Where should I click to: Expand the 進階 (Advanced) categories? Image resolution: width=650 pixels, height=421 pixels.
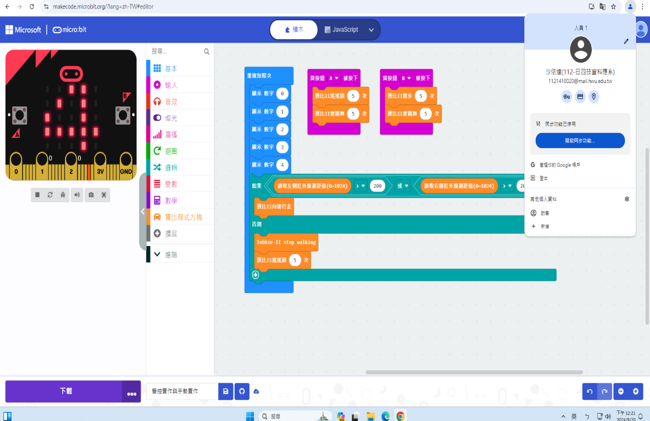(x=170, y=254)
